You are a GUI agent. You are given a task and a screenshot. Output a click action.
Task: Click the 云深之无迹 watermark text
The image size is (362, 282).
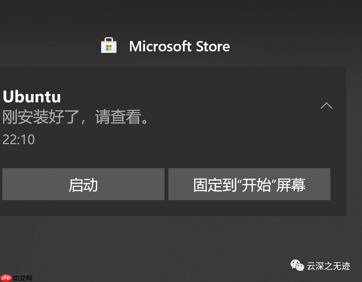tap(328, 266)
